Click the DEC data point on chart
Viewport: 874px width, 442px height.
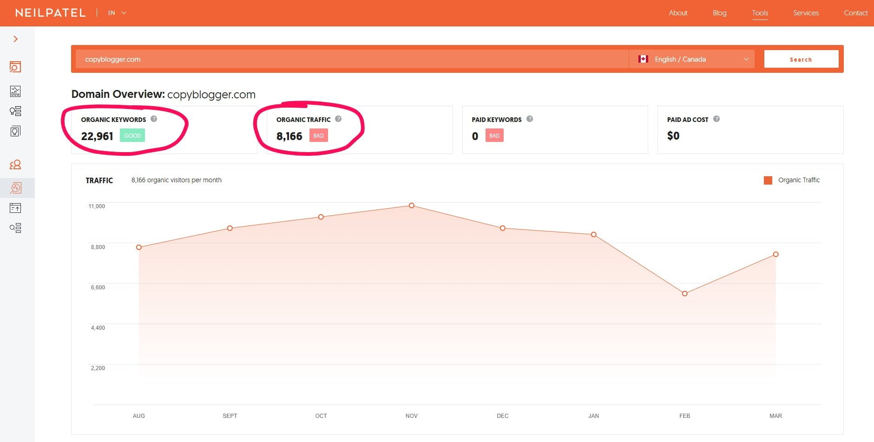point(503,228)
